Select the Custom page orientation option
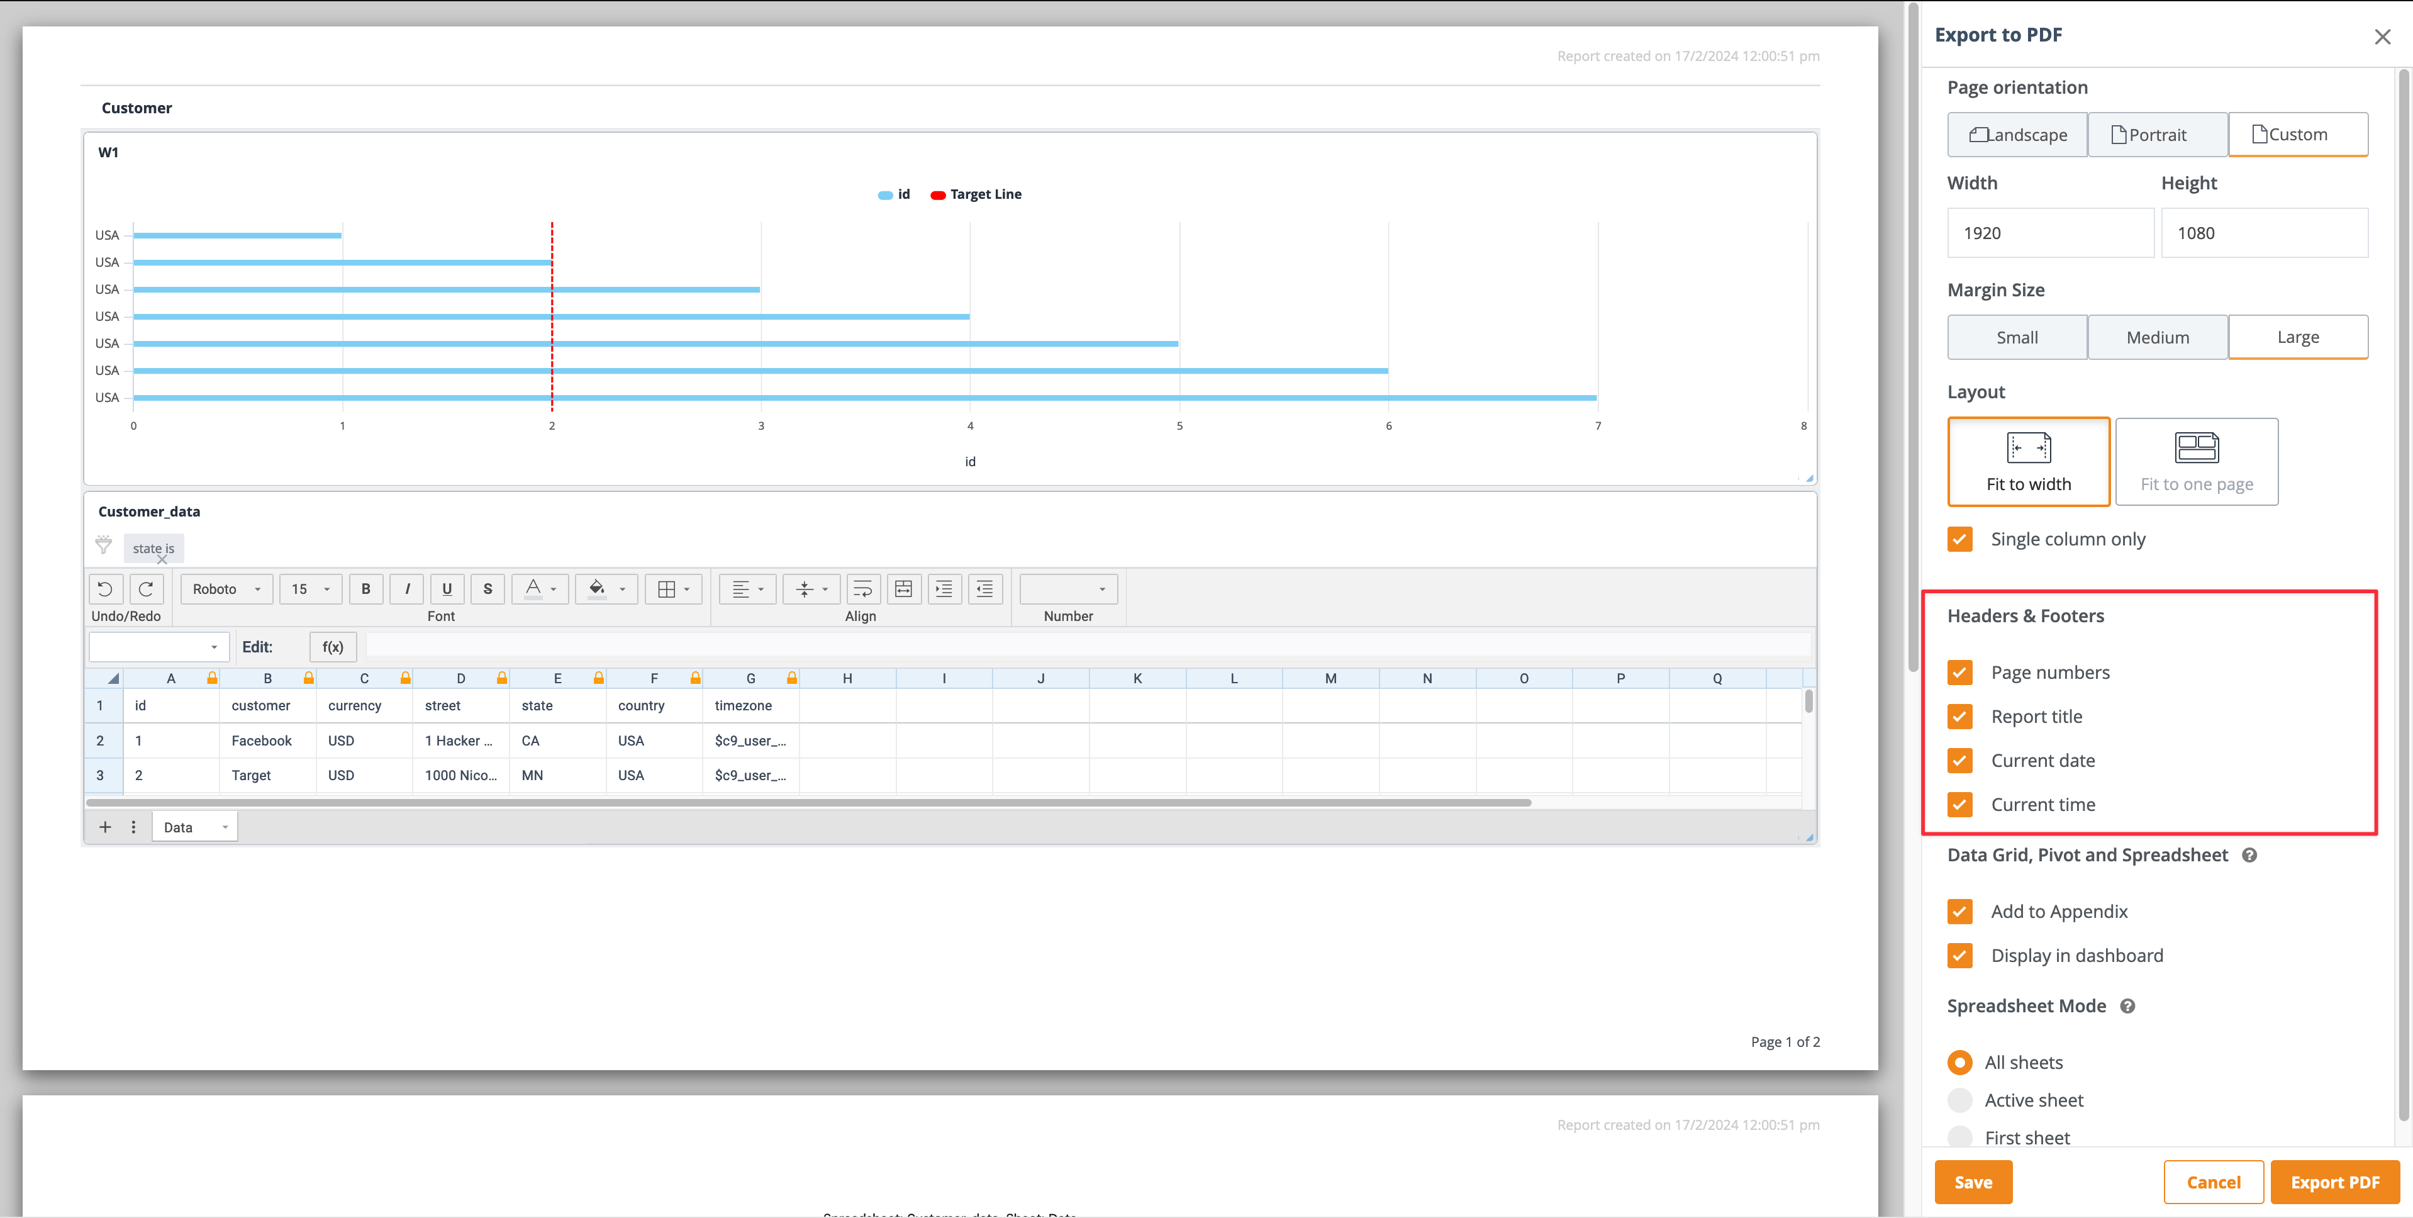The width and height of the screenshot is (2413, 1218). pos(2295,132)
